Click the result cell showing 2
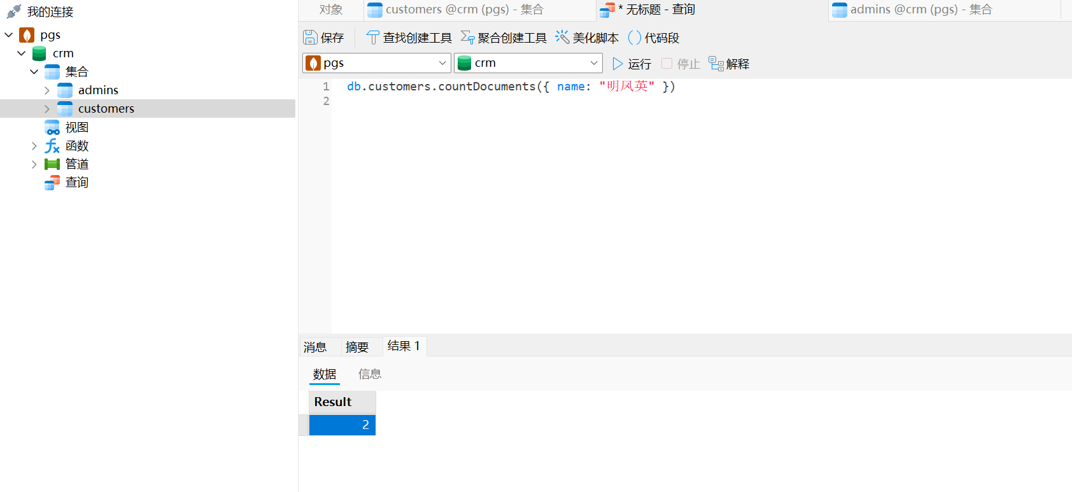Image resolution: width=1072 pixels, height=492 pixels. point(342,425)
